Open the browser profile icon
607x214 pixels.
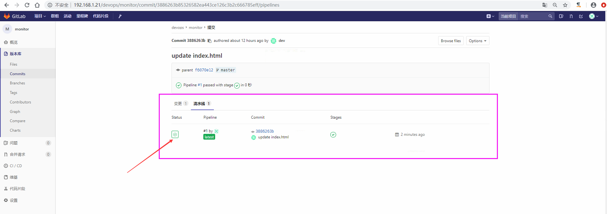[593, 5]
